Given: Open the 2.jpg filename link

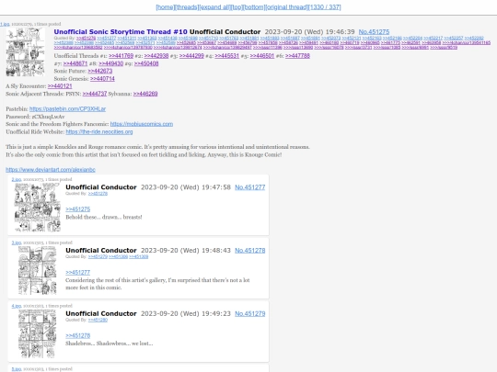Looking at the screenshot, I should point(17,179).
